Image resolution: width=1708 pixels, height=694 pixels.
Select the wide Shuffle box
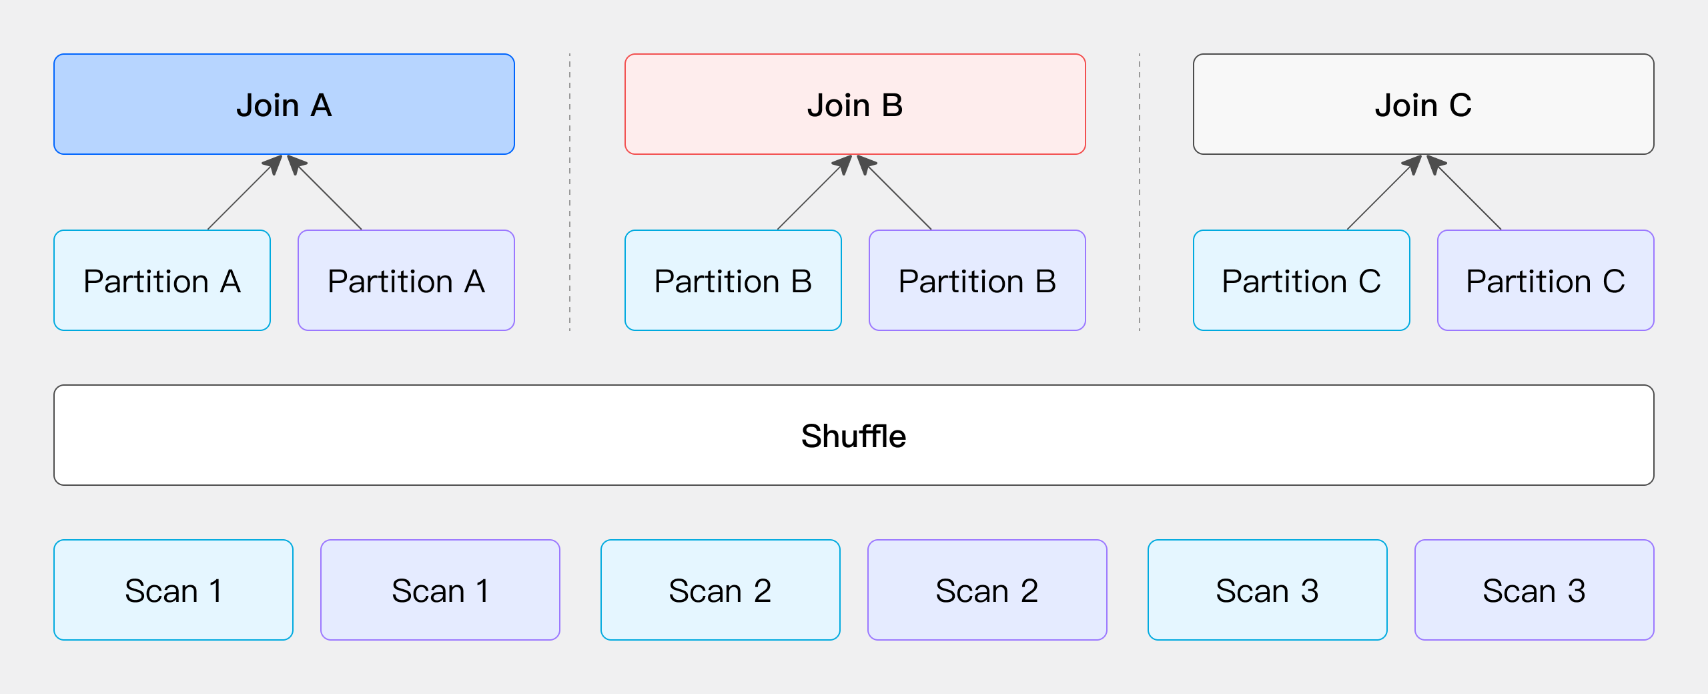[853, 435]
